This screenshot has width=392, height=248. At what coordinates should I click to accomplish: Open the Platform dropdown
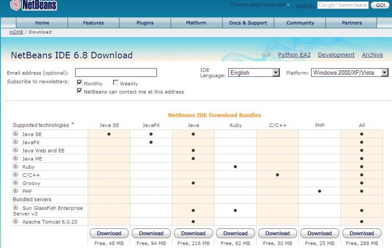pos(349,73)
